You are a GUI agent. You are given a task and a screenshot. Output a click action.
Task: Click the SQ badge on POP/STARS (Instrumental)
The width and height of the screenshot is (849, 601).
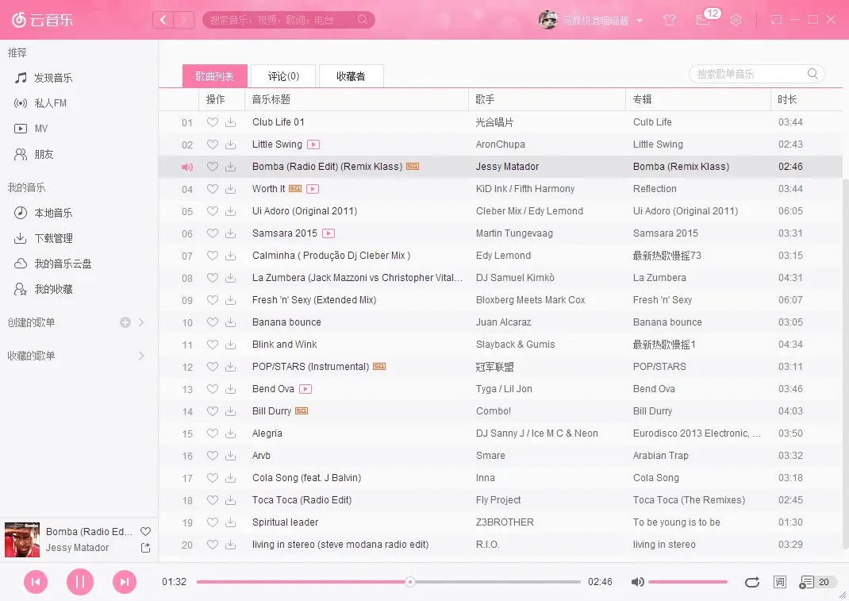coord(379,366)
